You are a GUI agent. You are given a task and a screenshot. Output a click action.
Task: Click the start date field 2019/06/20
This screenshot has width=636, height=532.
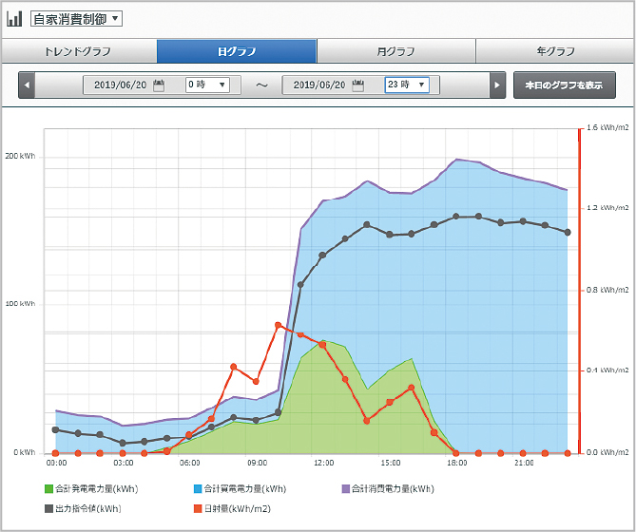120,85
